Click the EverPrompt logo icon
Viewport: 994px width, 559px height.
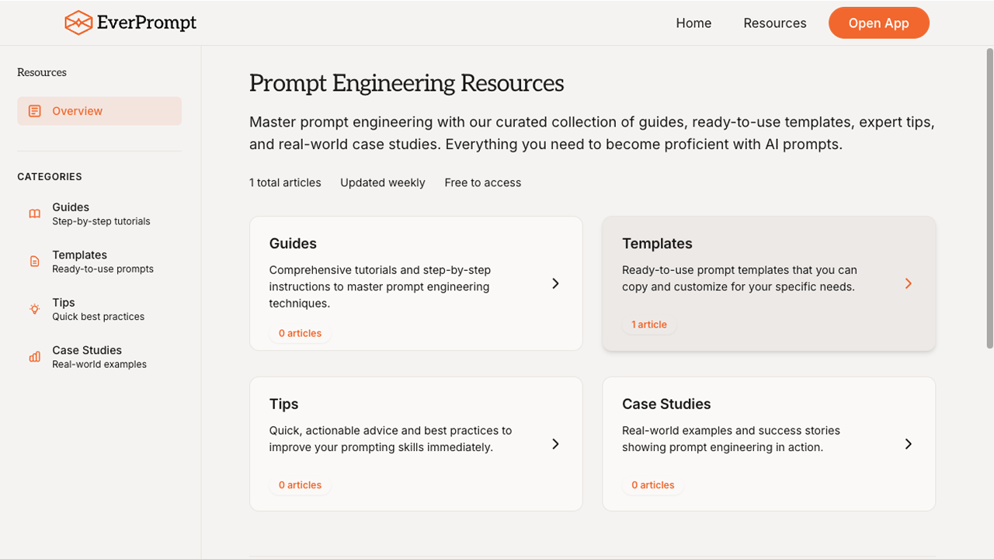tap(78, 23)
